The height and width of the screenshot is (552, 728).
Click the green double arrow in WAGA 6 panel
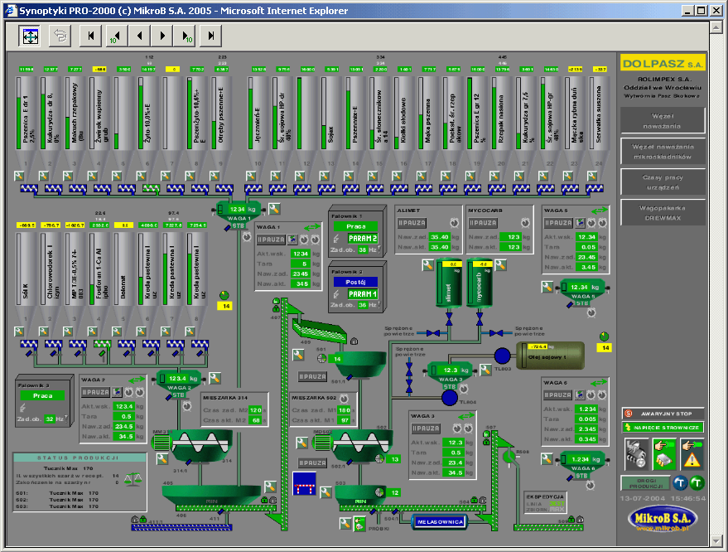coord(599,382)
